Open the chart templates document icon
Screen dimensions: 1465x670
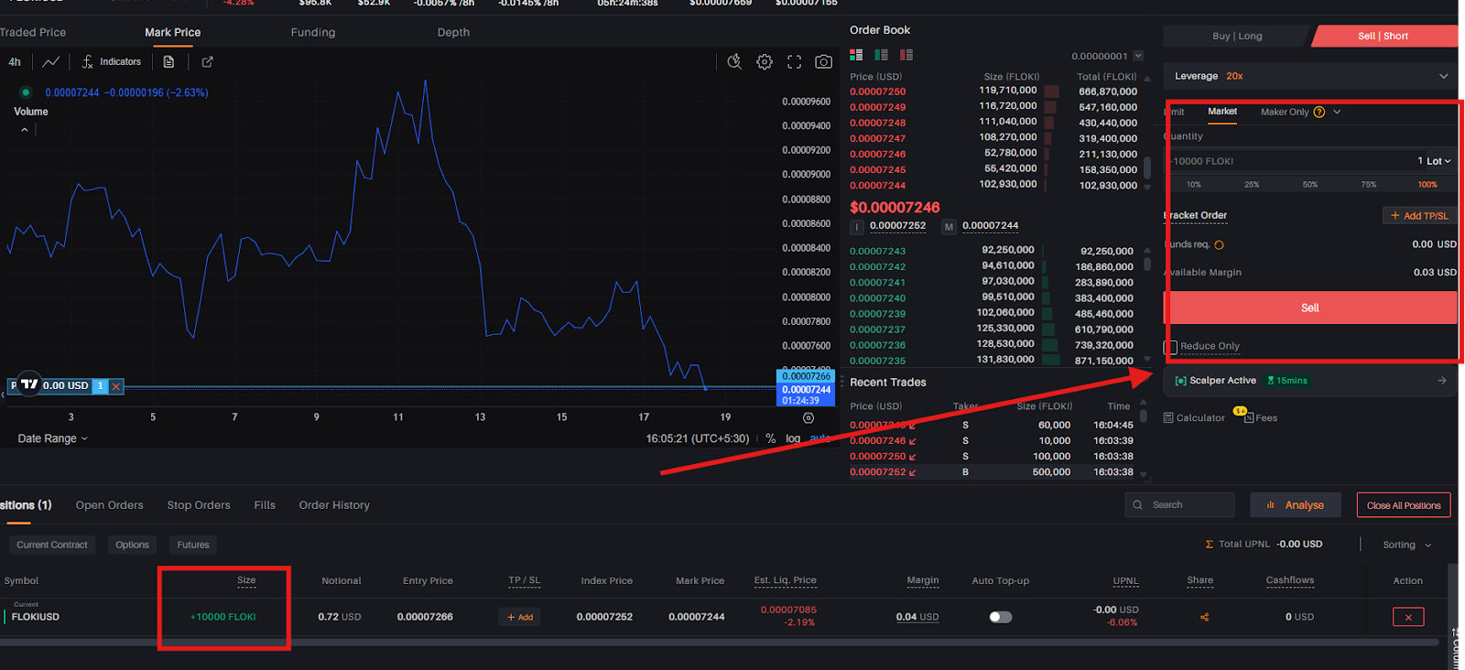click(x=168, y=62)
